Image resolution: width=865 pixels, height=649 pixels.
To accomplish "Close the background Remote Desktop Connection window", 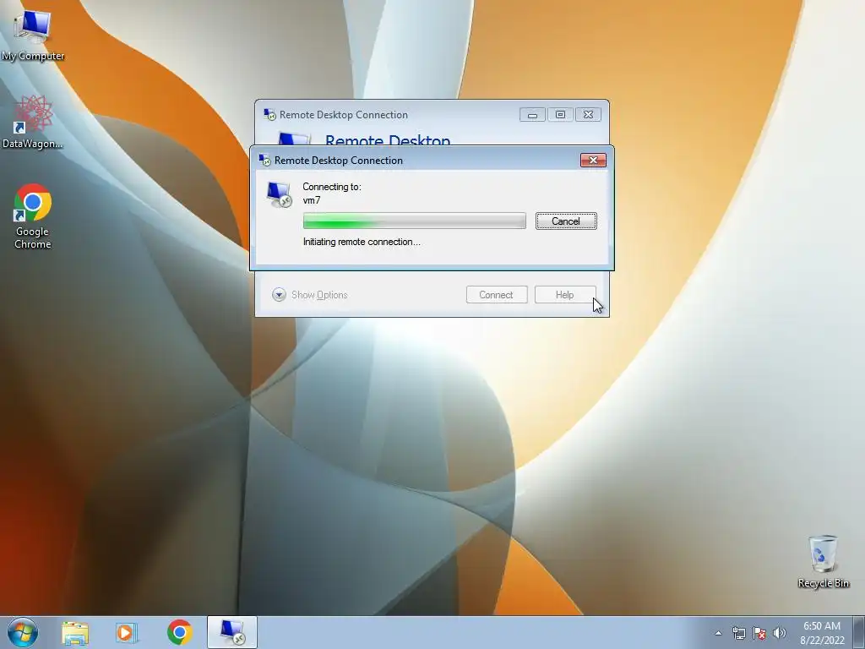I will [x=588, y=115].
